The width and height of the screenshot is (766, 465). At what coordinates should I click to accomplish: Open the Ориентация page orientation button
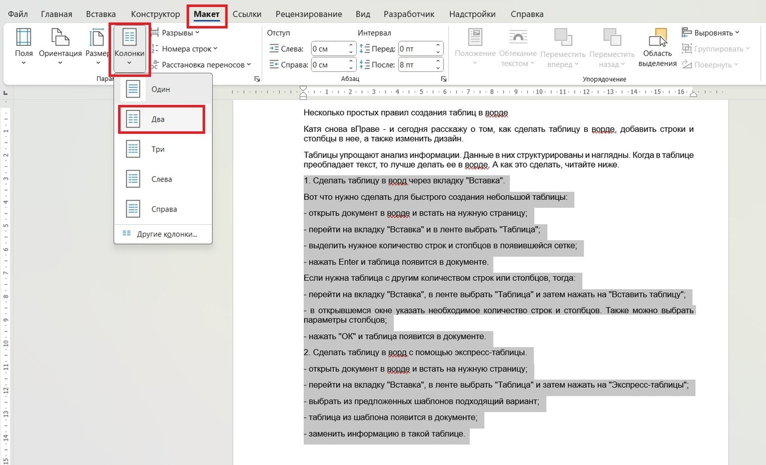(60, 47)
